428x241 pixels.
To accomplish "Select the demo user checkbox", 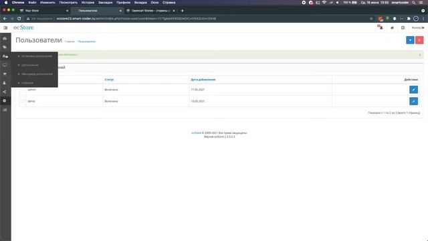I will 22,101.
